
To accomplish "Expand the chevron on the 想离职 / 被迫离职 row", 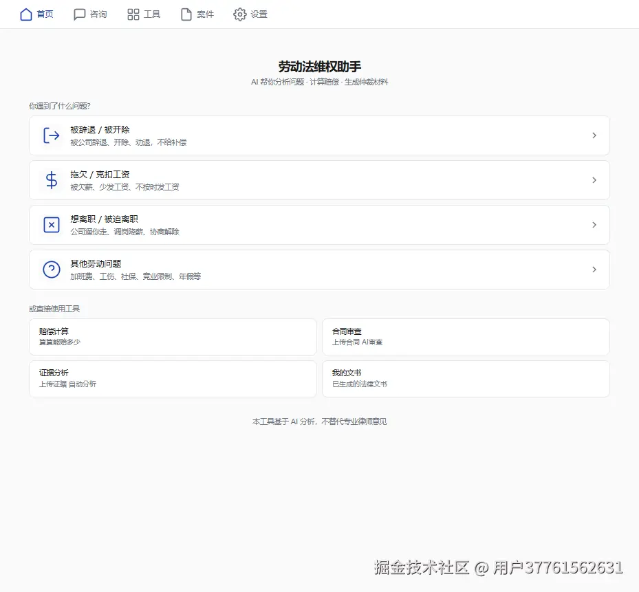I will pos(594,225).
